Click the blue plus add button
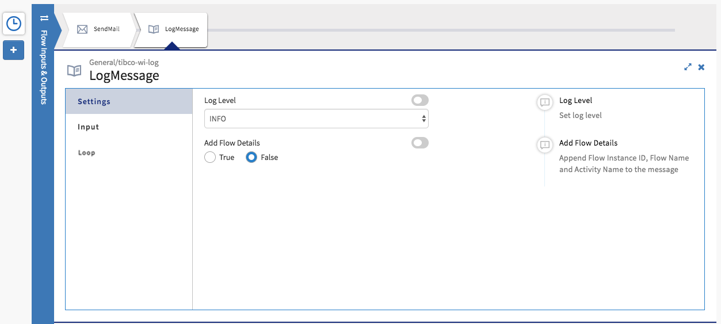 tap(13, 50)
